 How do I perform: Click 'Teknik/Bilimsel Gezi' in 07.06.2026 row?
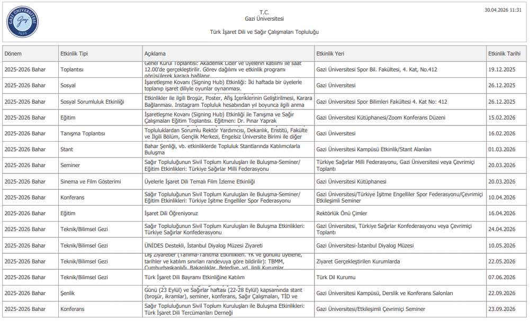coord(84,278)
